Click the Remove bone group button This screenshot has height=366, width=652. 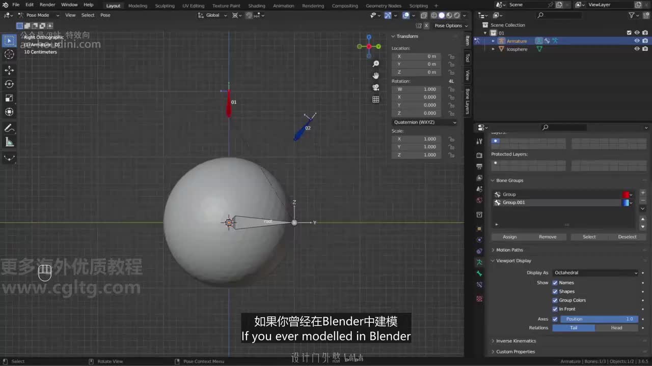548,237
